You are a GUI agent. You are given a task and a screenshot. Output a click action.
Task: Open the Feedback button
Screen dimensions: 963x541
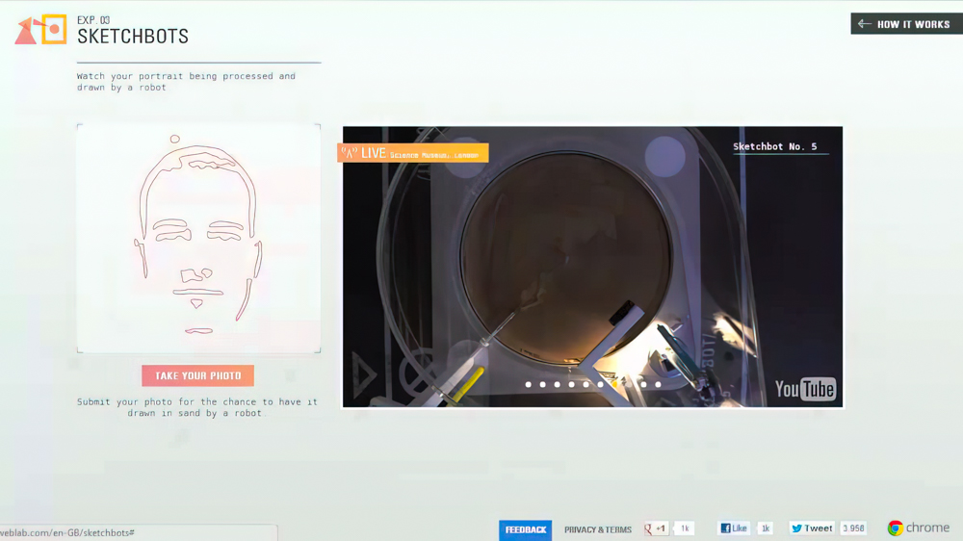[x=525, y=529]
